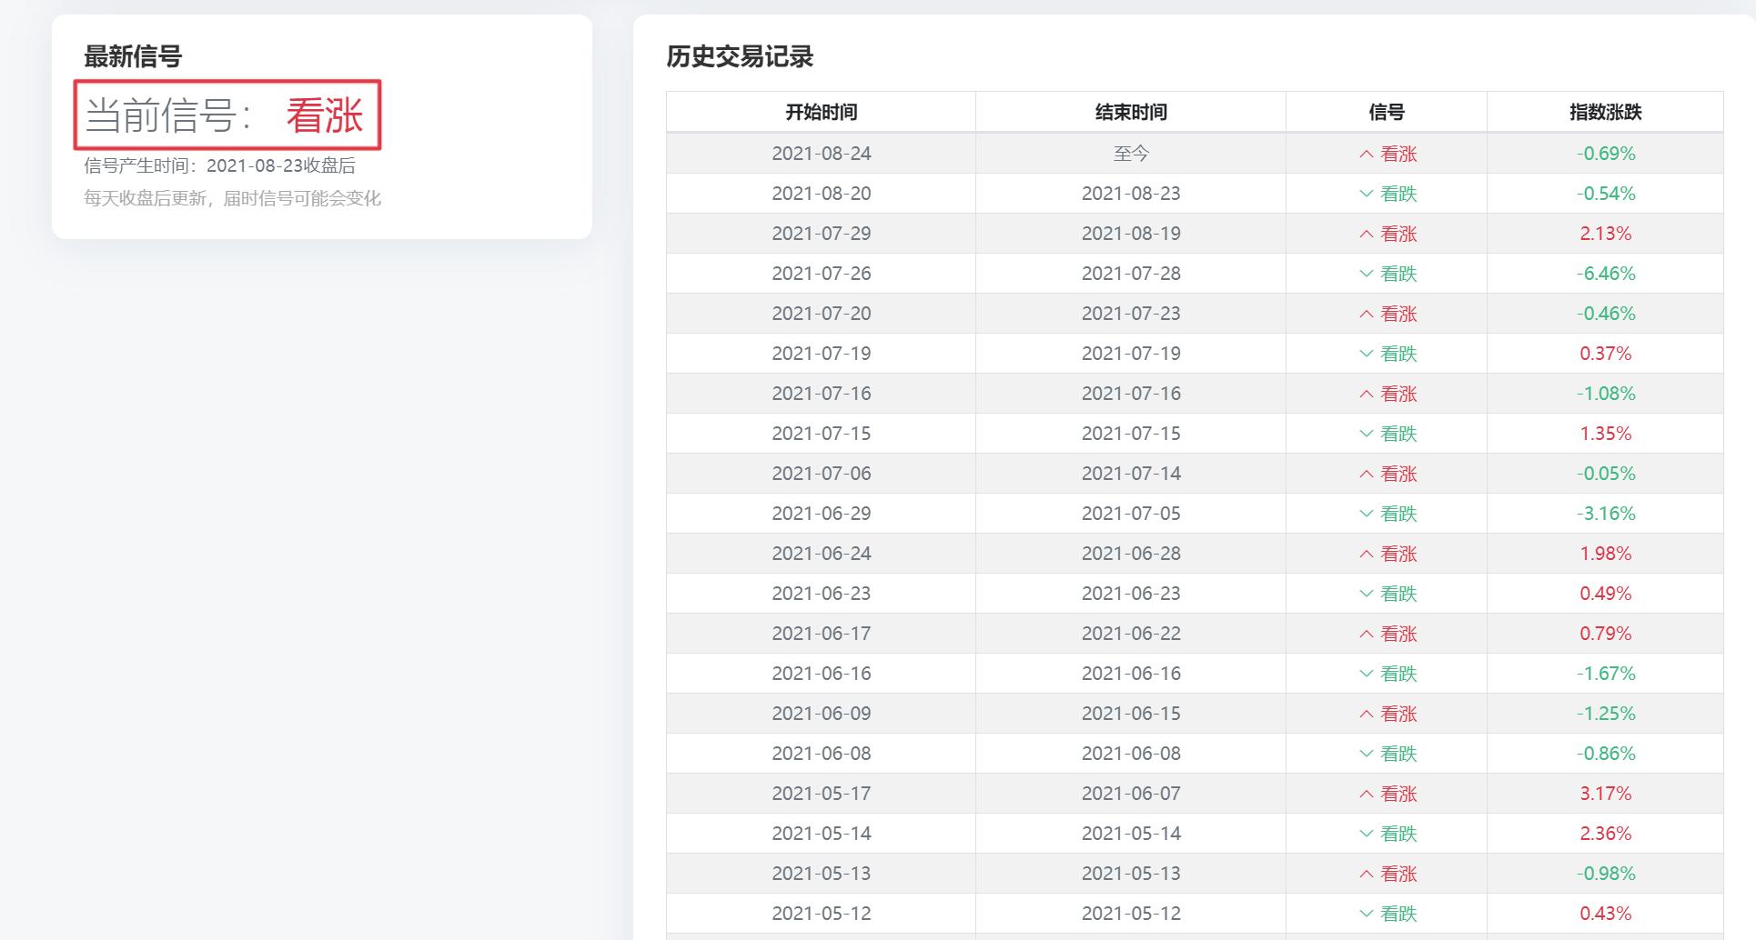Select the 至今 end-time cell of the top row
Screen dimensions: 1756x940
click(x=1130, y=154)
